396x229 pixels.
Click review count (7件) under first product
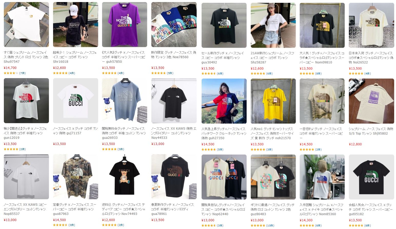(x=23, y=73)
